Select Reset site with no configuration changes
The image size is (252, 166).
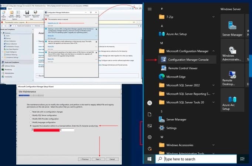31,112
